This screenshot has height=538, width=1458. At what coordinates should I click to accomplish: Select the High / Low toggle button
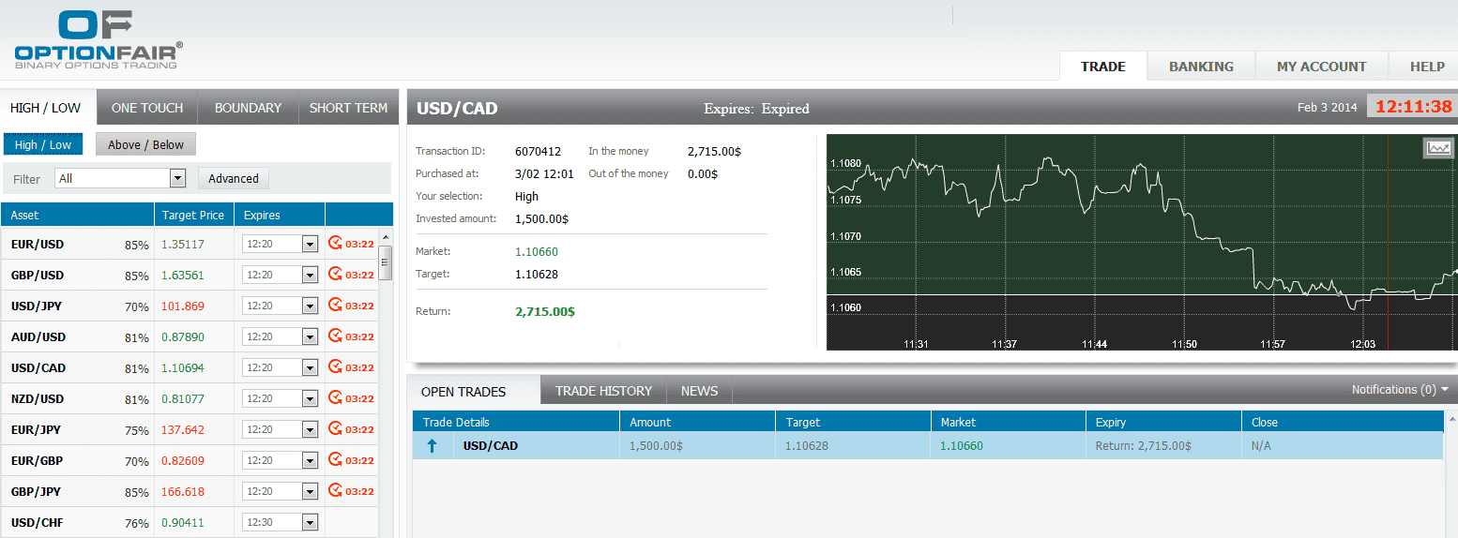click(43, 144)
